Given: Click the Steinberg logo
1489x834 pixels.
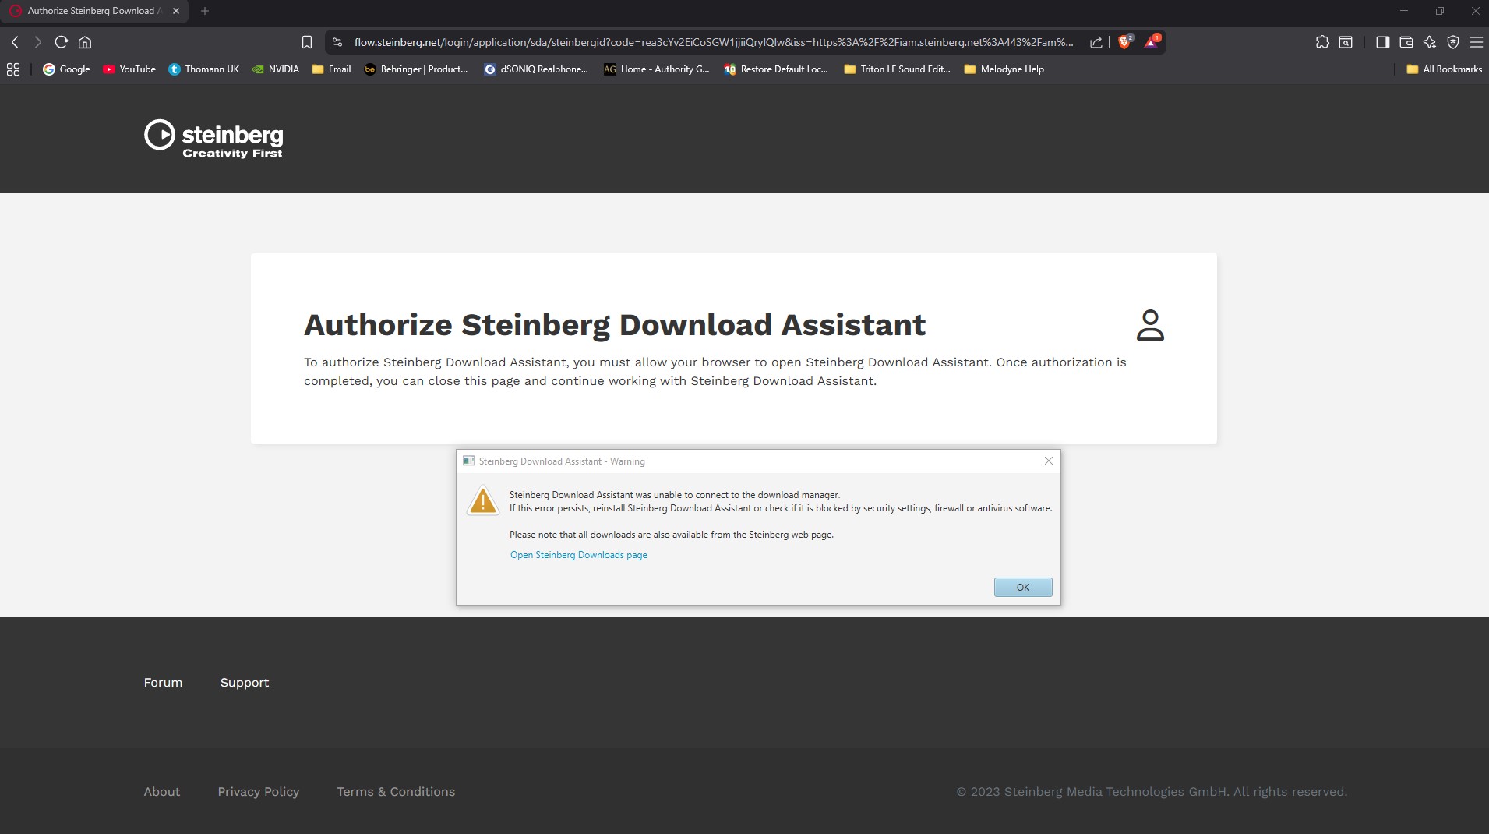Looking at the screenshot, I should tap(213, 139).
